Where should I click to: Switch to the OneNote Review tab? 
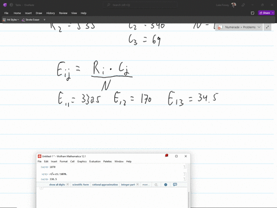point(63,13)
